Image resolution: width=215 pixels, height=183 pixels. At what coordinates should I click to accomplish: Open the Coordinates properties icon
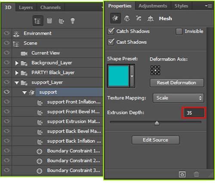150,19
